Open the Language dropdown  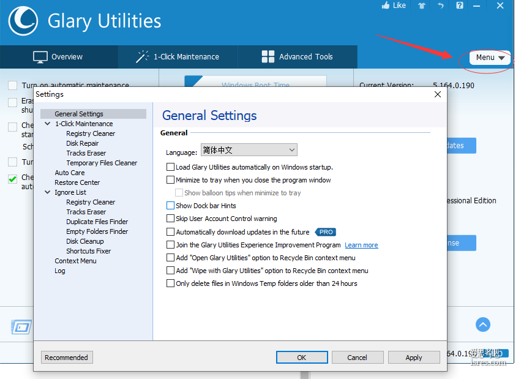pyautogui.click(x=249, y=150)
